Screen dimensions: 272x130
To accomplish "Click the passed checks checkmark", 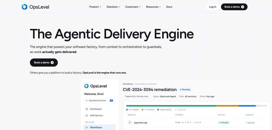I will point(246,123).
